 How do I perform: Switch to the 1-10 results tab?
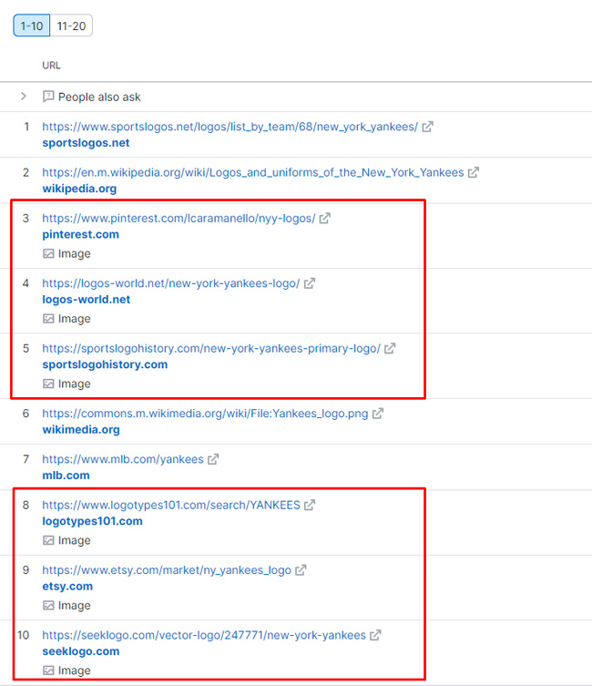pos(32,26)
